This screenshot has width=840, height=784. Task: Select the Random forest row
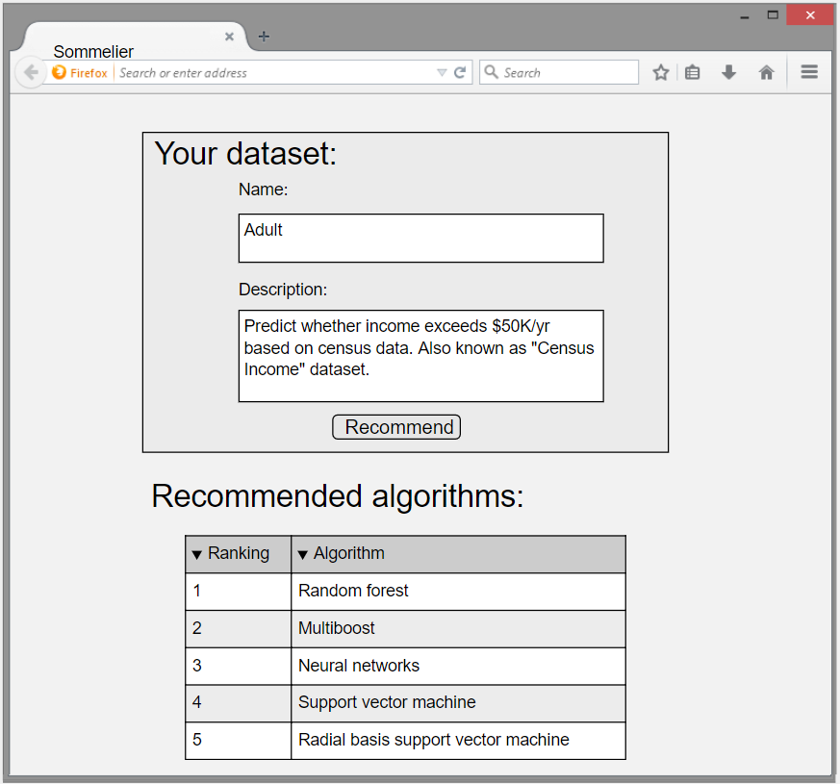pos(405,592)
